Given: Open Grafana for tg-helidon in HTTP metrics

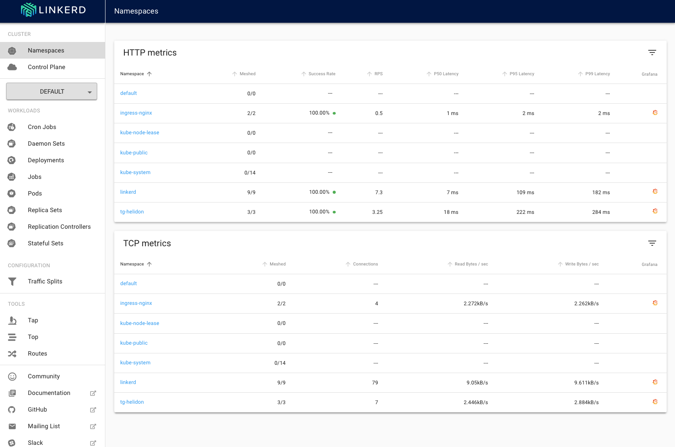Looking at the screenshot, I should 655,211.
